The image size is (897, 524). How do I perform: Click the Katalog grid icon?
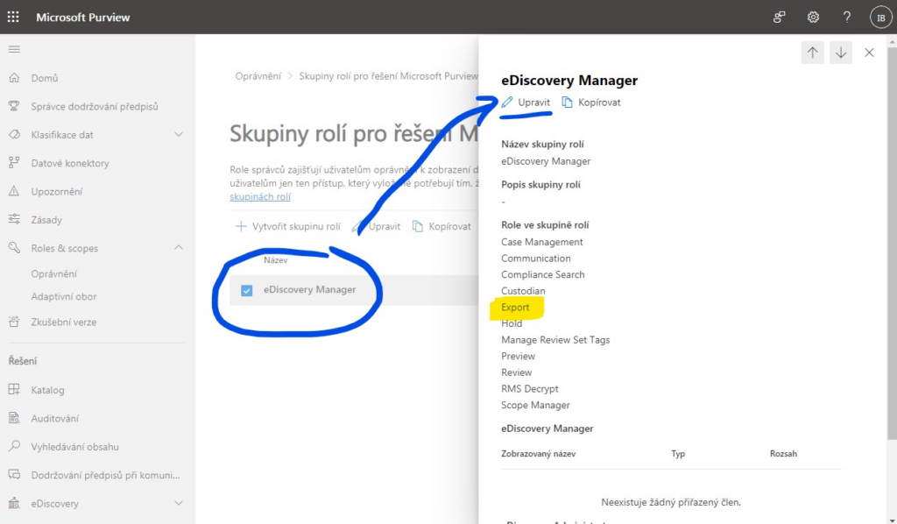pyautogui.click(x=14, y=390)
